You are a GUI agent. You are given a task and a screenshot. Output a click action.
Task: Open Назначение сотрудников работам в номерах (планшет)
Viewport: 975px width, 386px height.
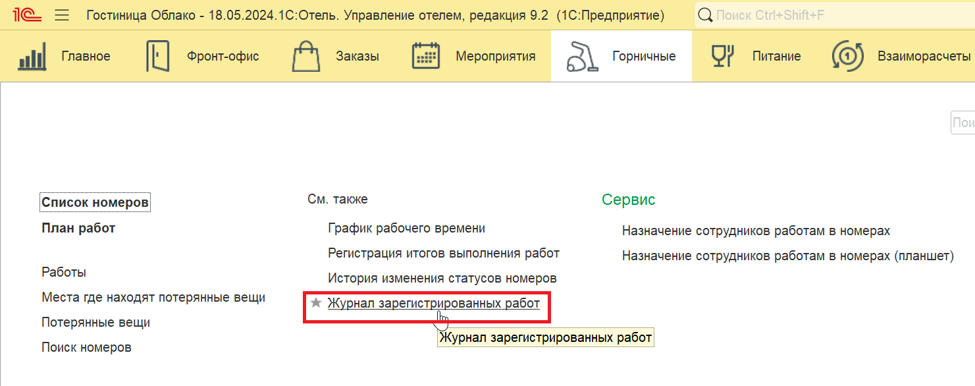788,256
